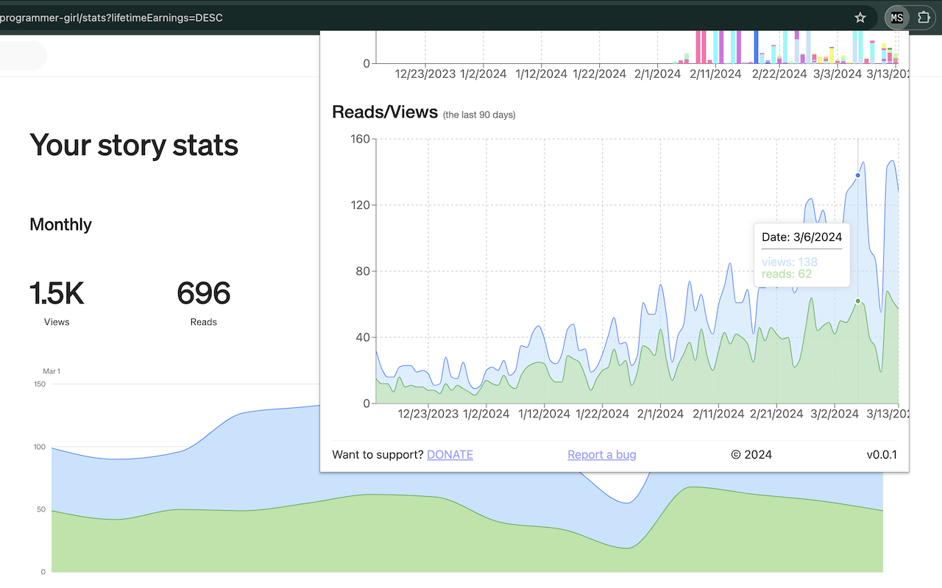This screenshot has width=942, height=588.
Task: Toggle the reads series in the chart tooltip
Action: (787, 273)
